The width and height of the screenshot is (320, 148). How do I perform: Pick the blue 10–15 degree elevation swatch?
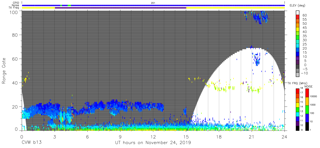[298, 55]
